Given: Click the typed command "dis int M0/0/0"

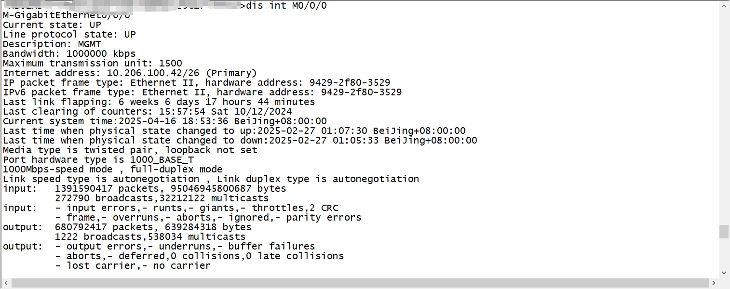Looking at the screenshot, I should click(286, 6).
